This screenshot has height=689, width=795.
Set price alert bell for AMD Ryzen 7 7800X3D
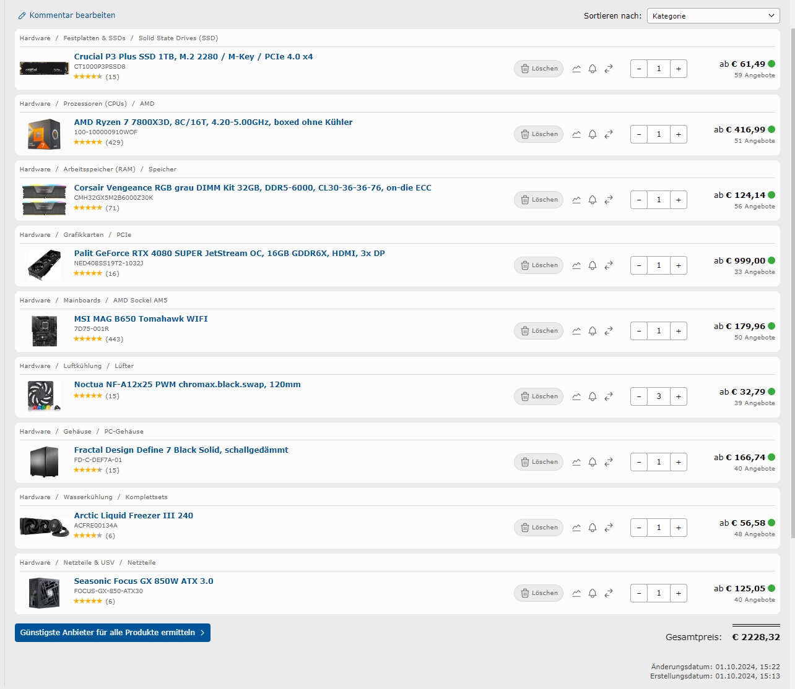coord(593,134)
